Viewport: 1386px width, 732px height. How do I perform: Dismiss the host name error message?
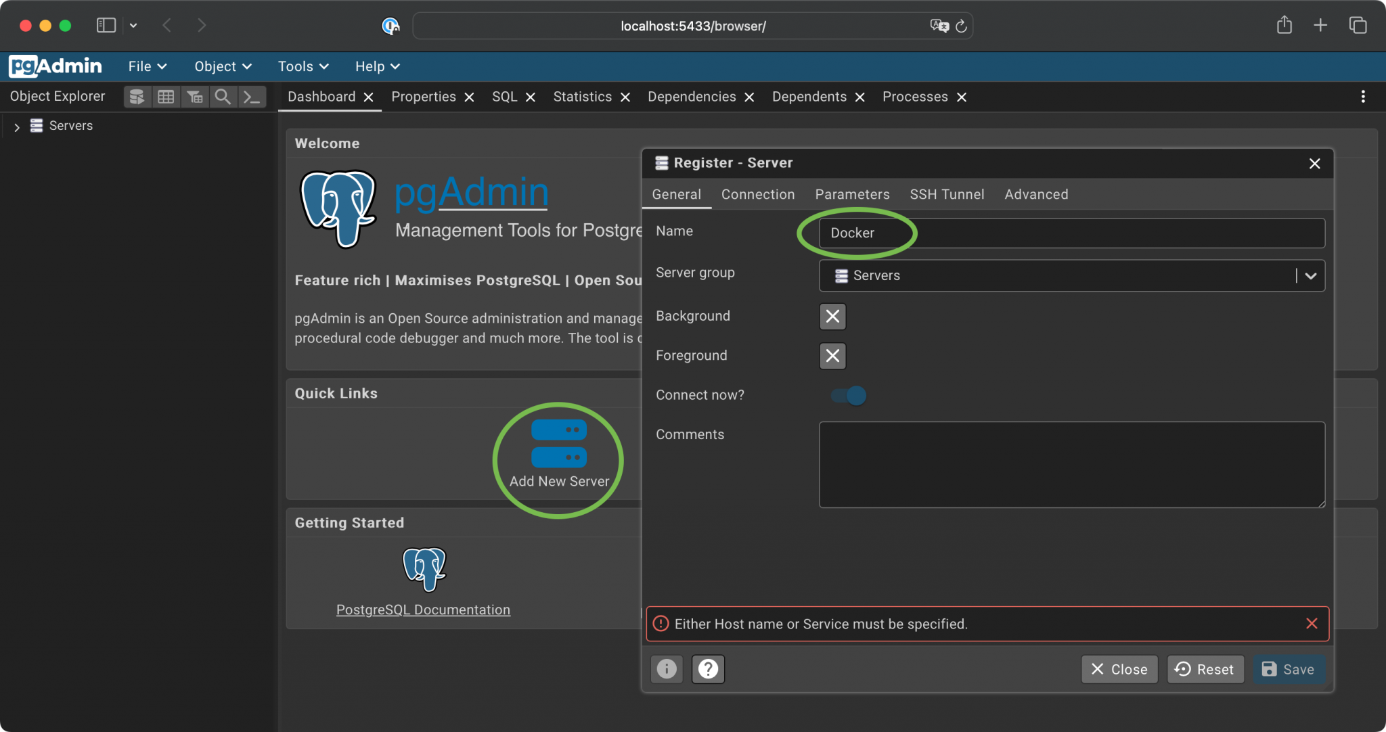point(1312,624)
